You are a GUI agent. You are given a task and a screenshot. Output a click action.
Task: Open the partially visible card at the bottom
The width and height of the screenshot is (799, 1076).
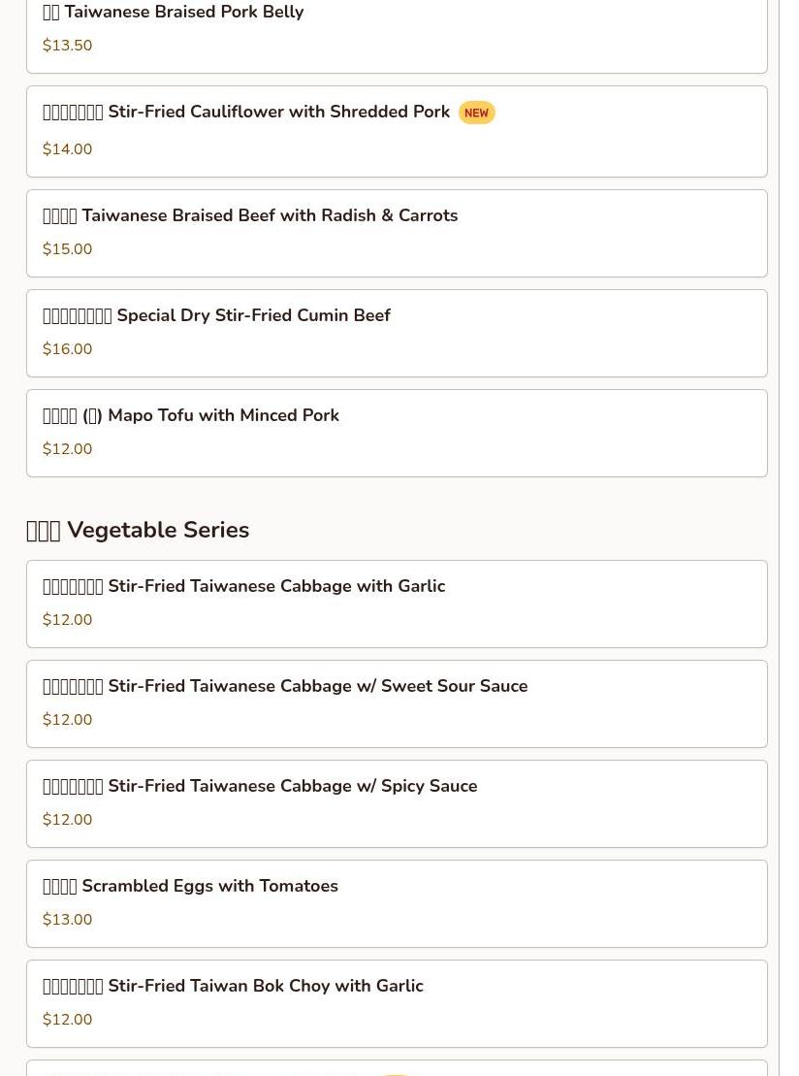[x=397, y=1068]
